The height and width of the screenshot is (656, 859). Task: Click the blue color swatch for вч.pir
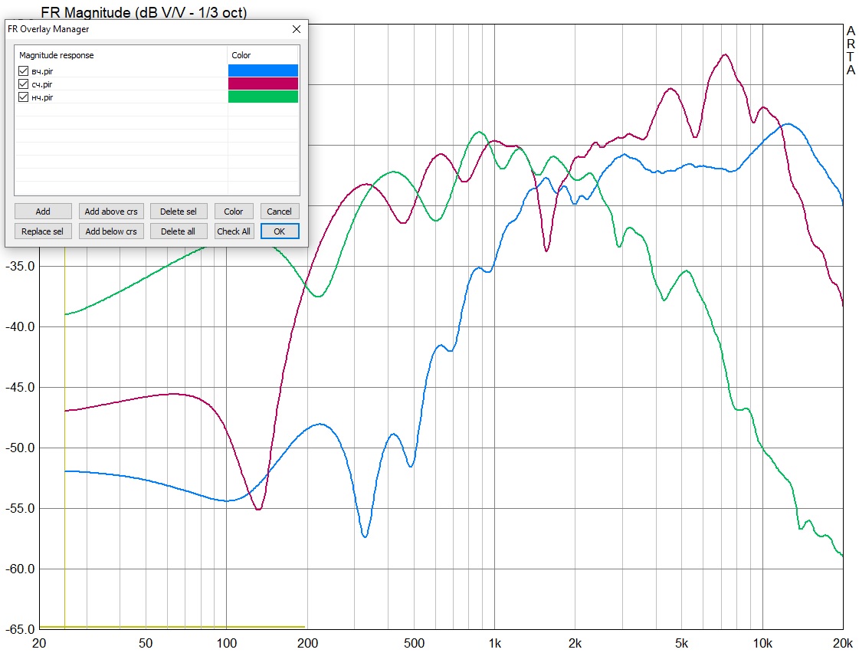click(263, 71)
